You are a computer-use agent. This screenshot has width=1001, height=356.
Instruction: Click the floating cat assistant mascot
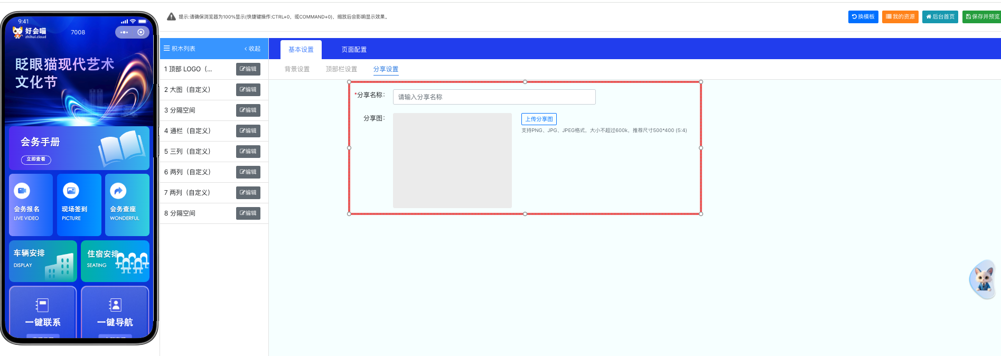pos(983,279)
